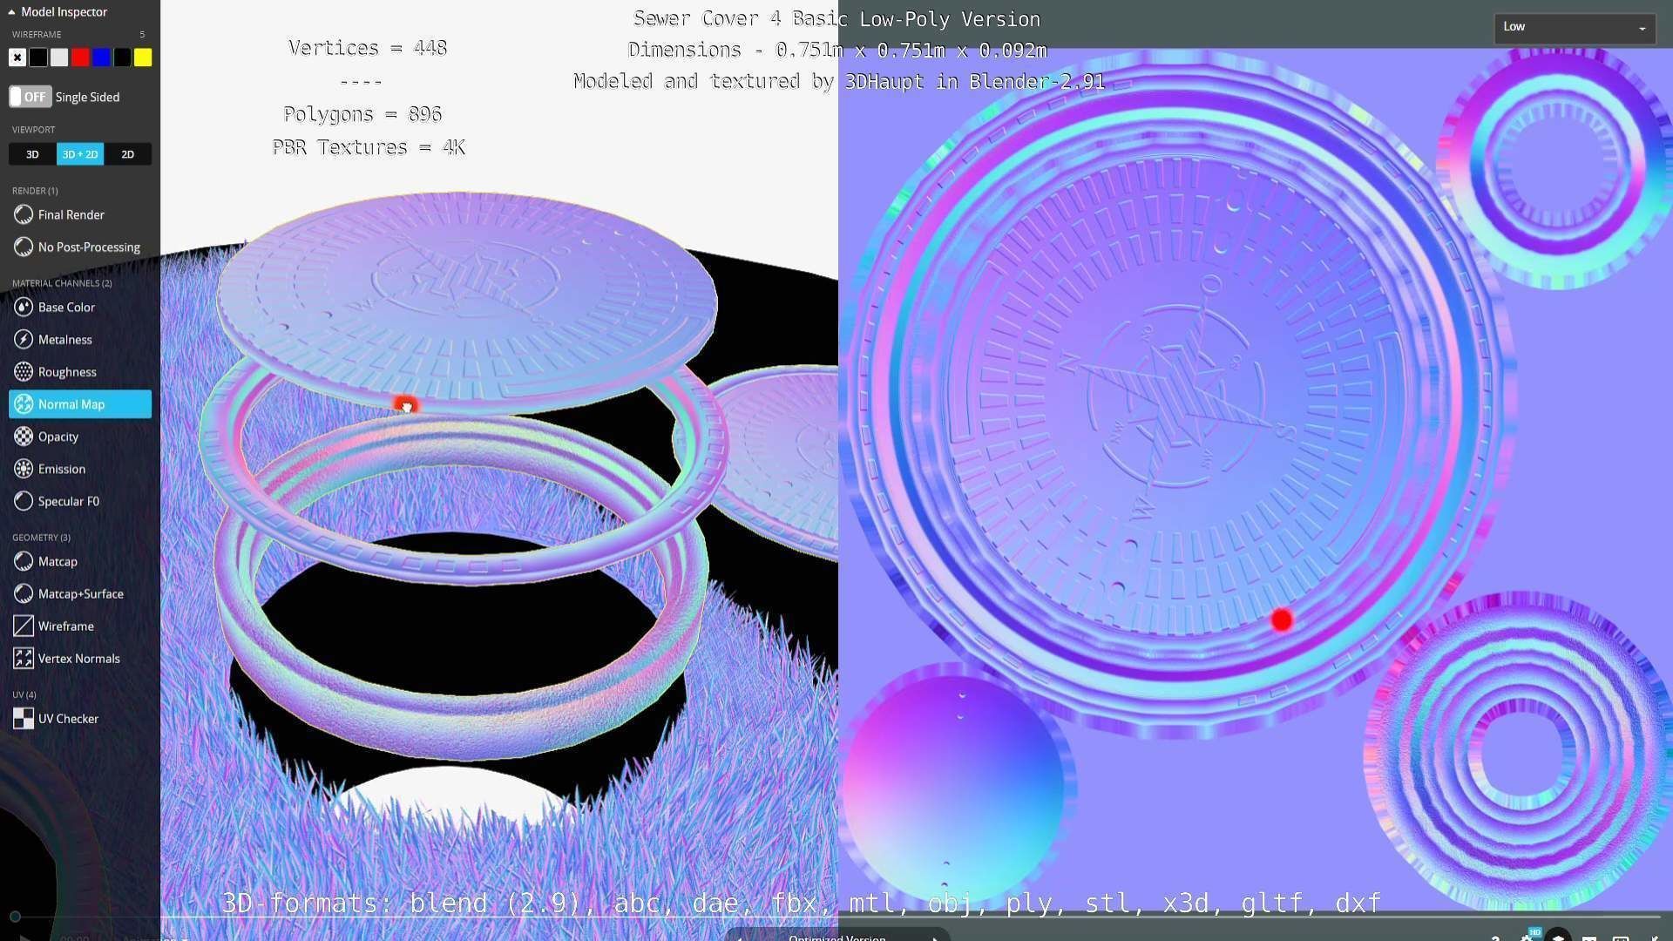View the Emission channel
Viewport: 1673px width, 941px height.
pos(61,469)
